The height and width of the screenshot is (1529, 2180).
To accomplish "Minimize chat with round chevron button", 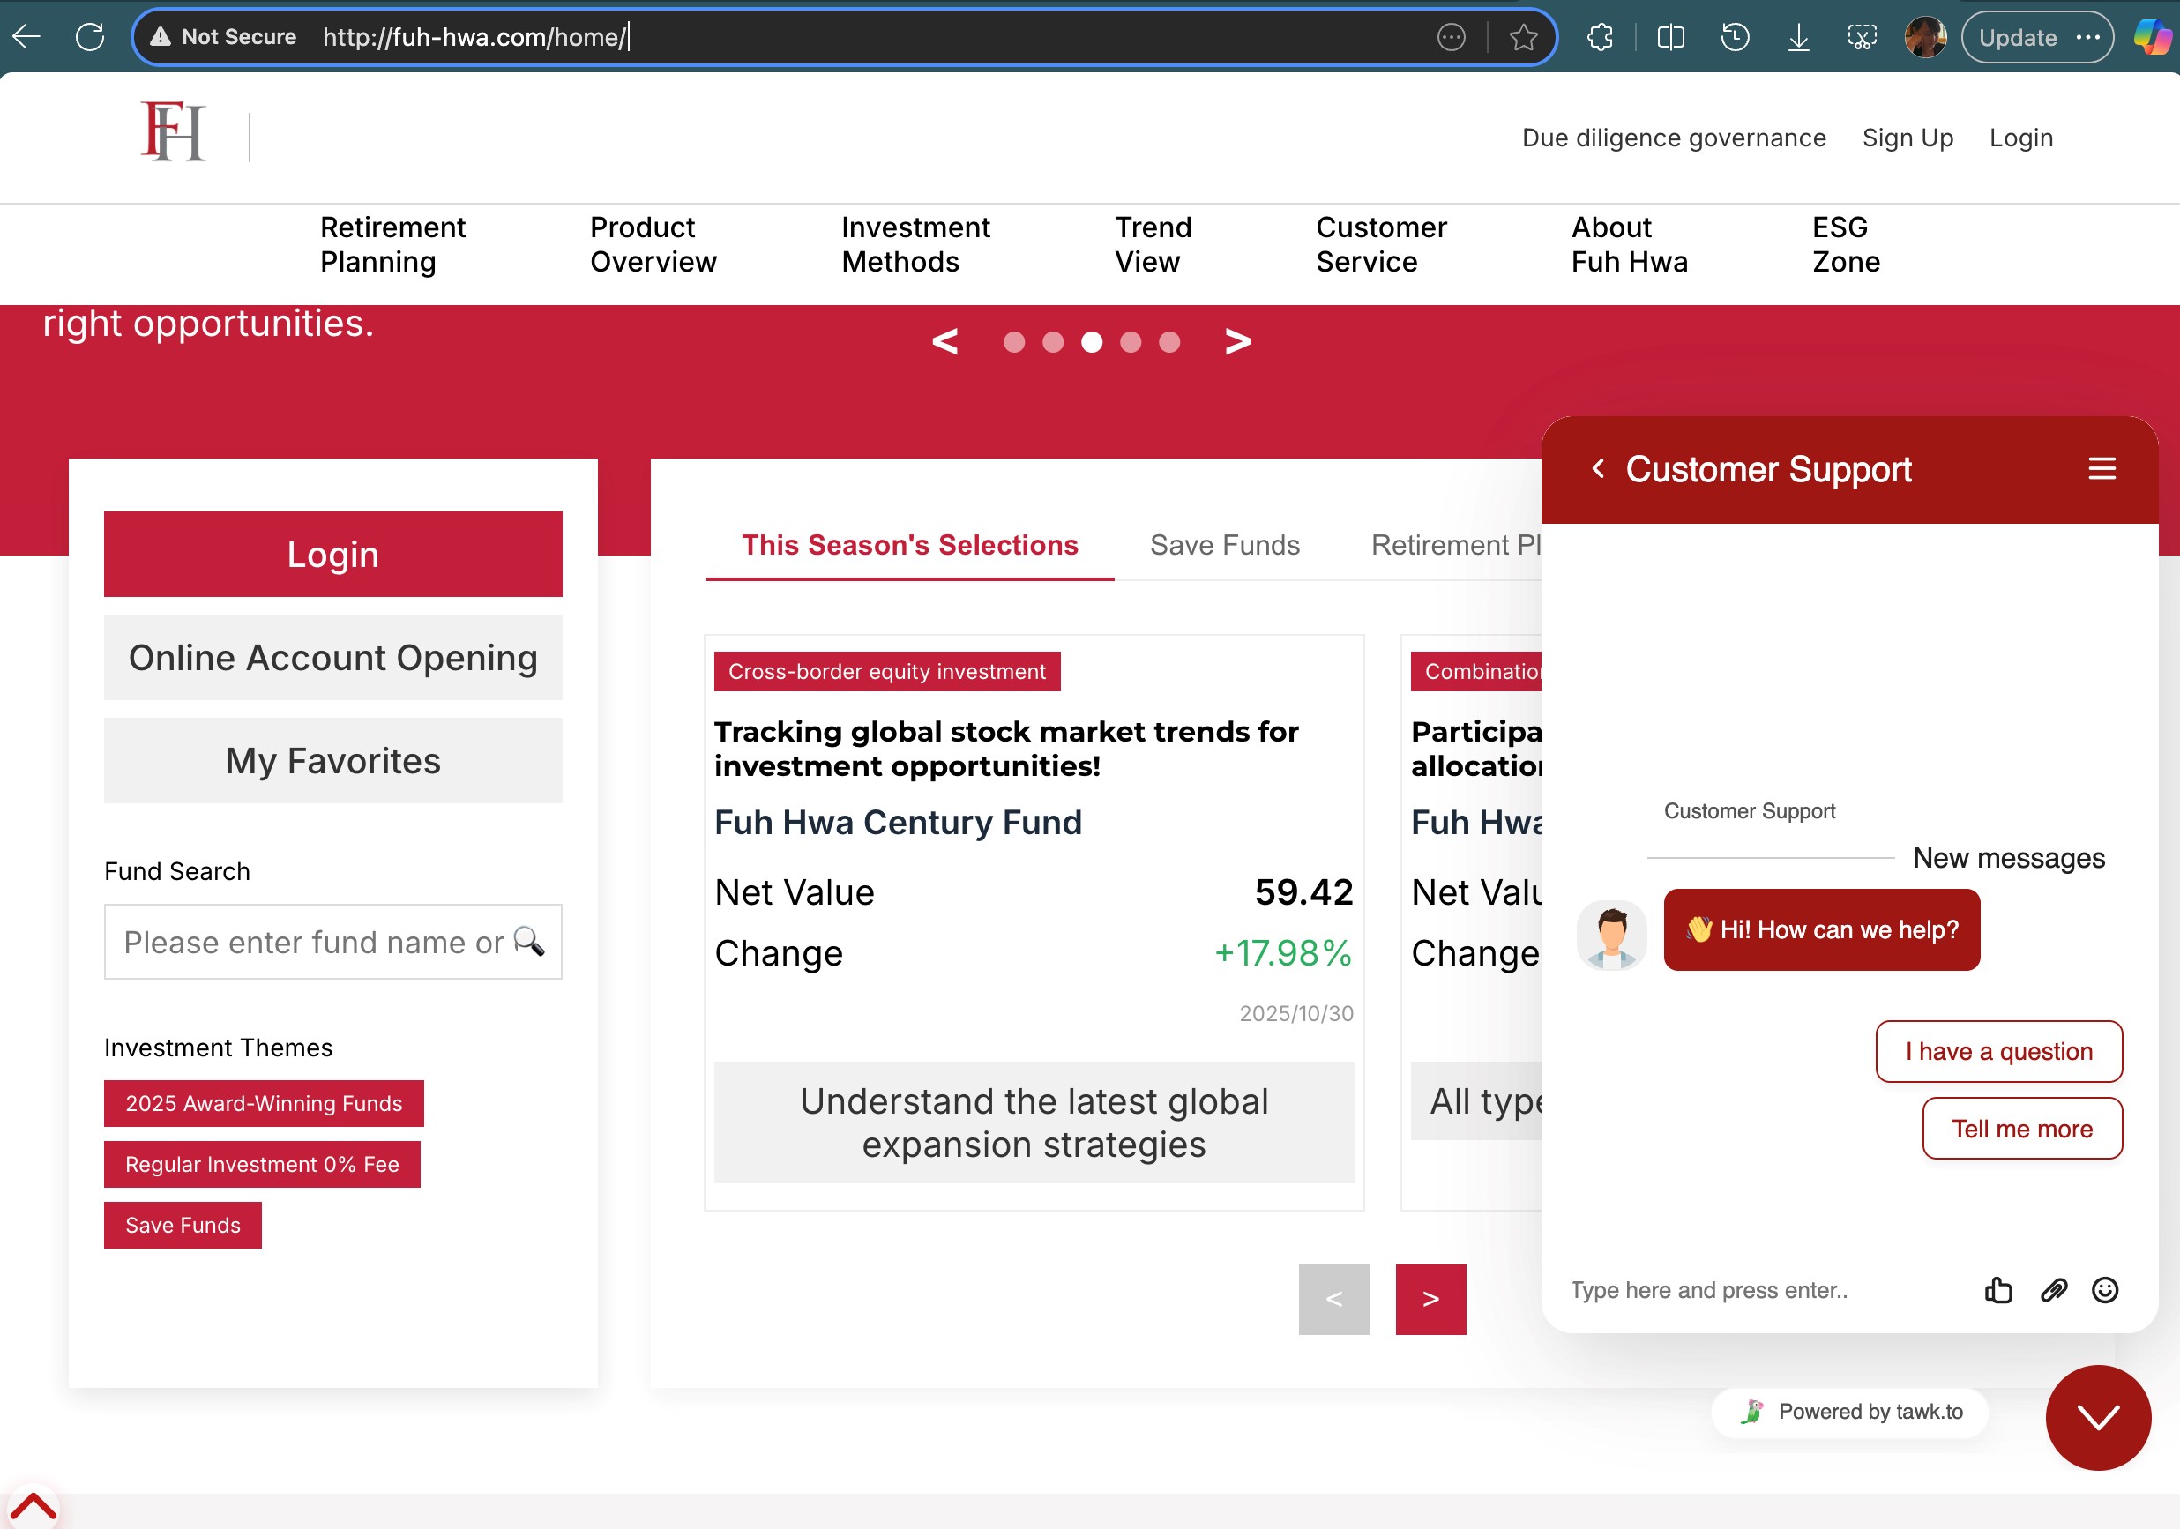I will point(2097,1417).
